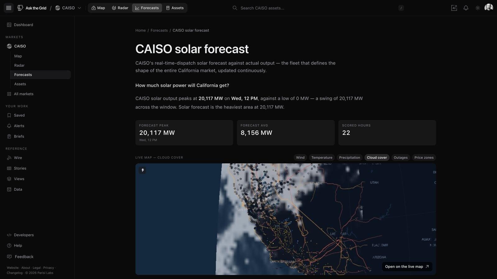Screen dimensions: 497x279
Task: Open Help in sidebar
Action: [37, 246]
